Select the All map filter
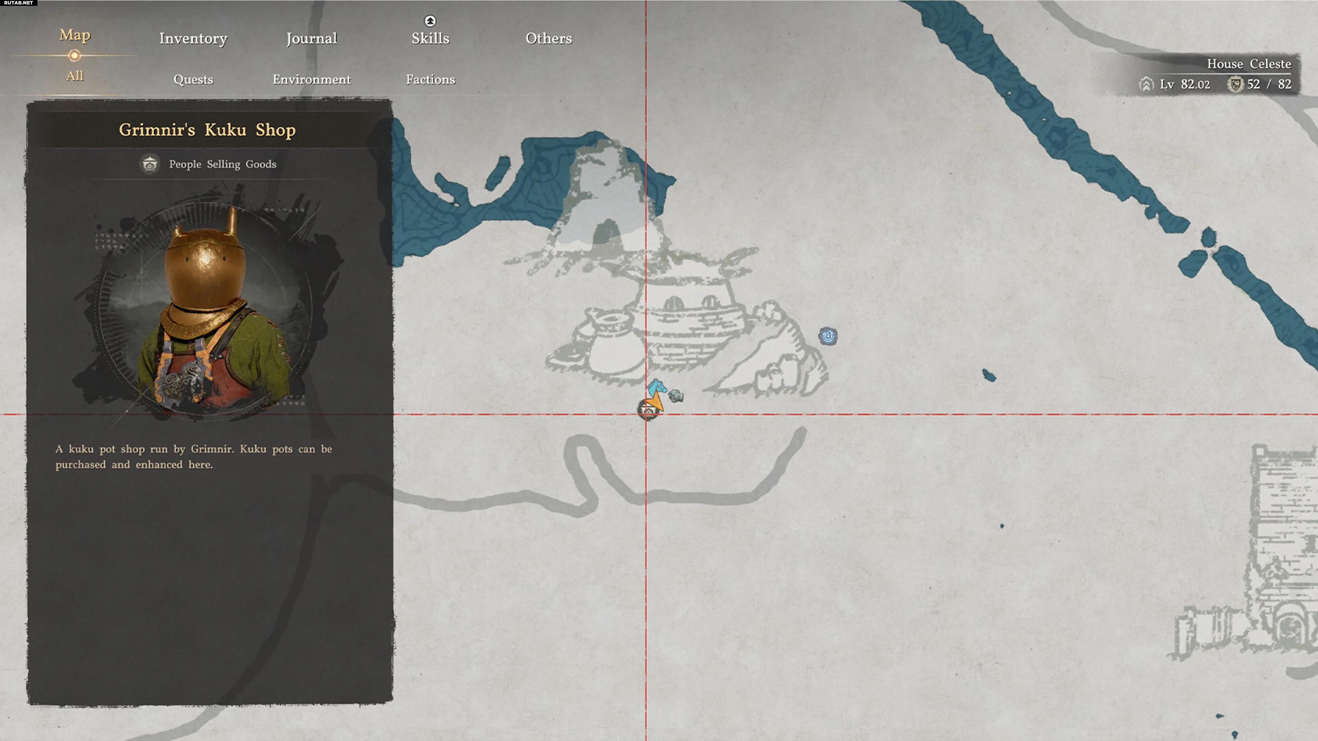 pyautogui.click(x=75, y=76)
